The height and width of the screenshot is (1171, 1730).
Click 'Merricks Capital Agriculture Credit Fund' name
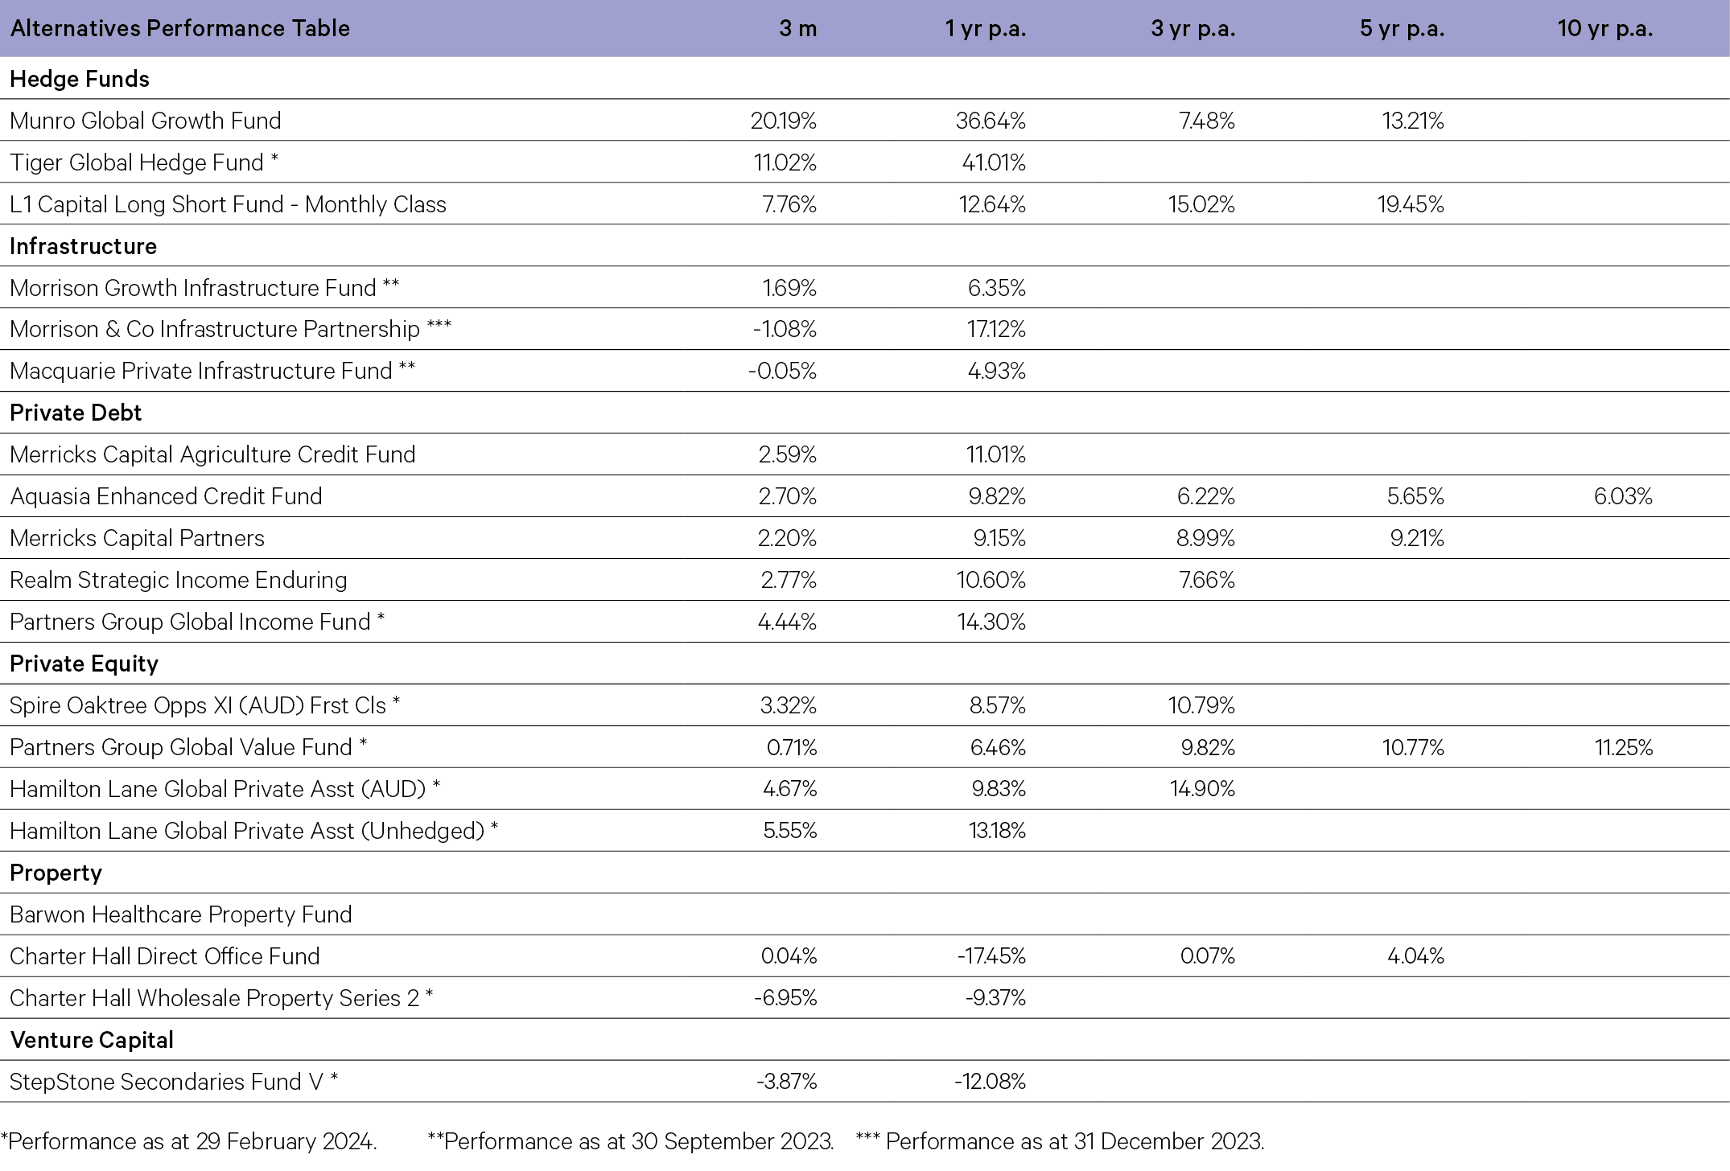point(212,454)
